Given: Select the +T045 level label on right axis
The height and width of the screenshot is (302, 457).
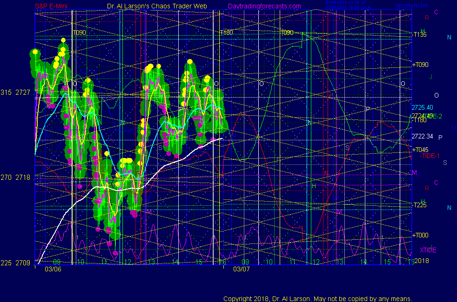Looking at the screenshot, I should point(421,150).
